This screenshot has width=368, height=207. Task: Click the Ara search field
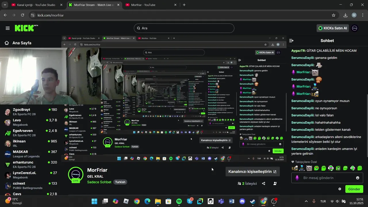pyautogui.click(x=184, y=28)
